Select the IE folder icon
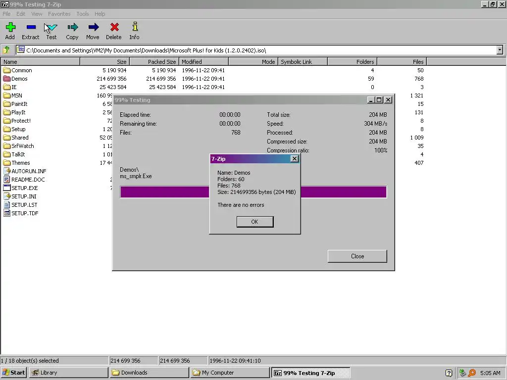The image size is (507, 380). pos(7,87)
